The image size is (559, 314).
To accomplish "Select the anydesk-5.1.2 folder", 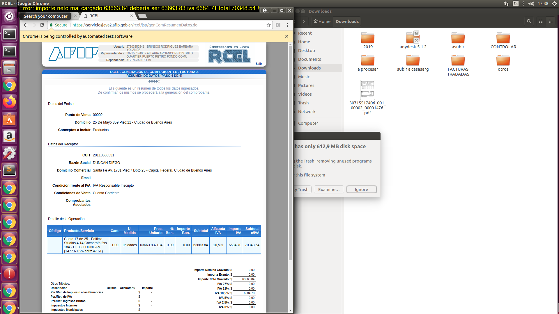I will coord(413,40).
